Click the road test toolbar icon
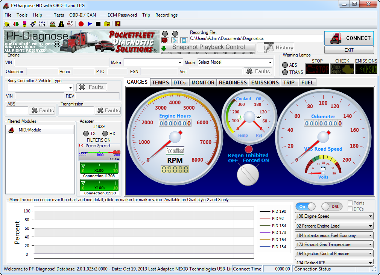The image size is (380, 275). [x=61, y=23]
